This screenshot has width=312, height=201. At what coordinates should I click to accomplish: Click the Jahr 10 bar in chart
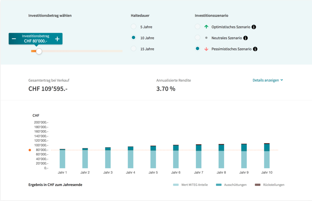point(267,156)
